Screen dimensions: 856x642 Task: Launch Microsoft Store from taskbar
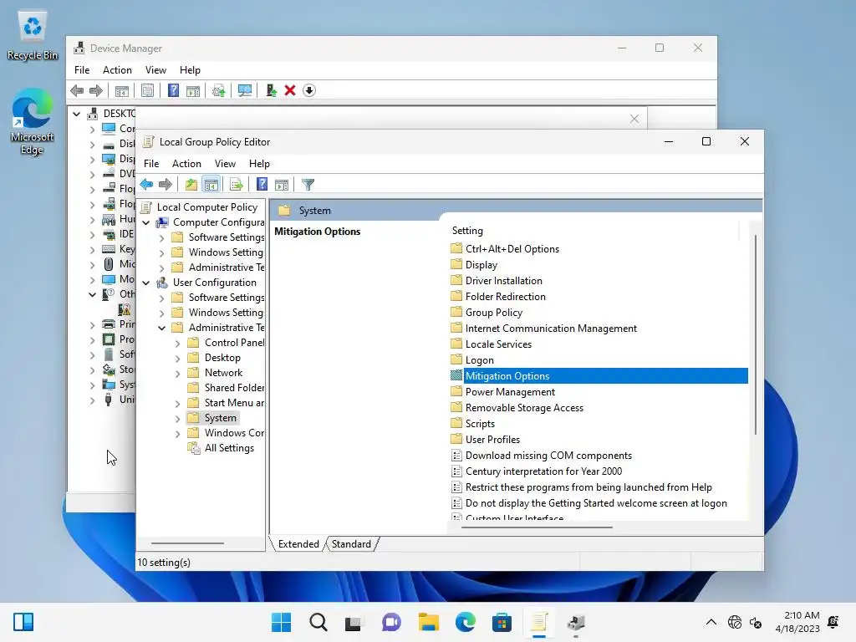click(x=502, y=622)
